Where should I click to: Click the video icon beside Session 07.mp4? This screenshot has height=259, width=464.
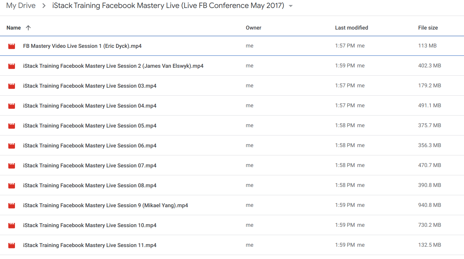point(12,166)
